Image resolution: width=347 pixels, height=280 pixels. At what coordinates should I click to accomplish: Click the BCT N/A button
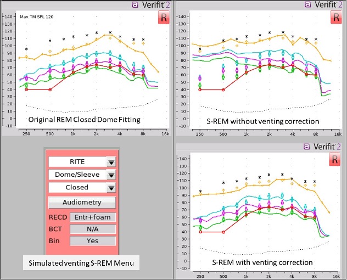[x=93, y=229]
